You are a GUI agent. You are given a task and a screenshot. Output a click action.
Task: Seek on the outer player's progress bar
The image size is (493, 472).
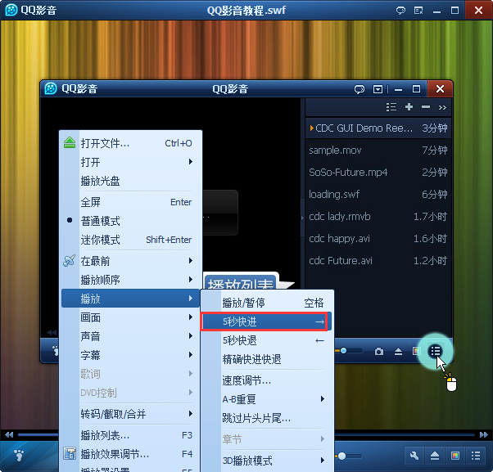[x=405, y=435]
